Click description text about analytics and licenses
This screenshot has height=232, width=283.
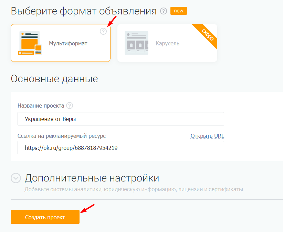point(134,189)
